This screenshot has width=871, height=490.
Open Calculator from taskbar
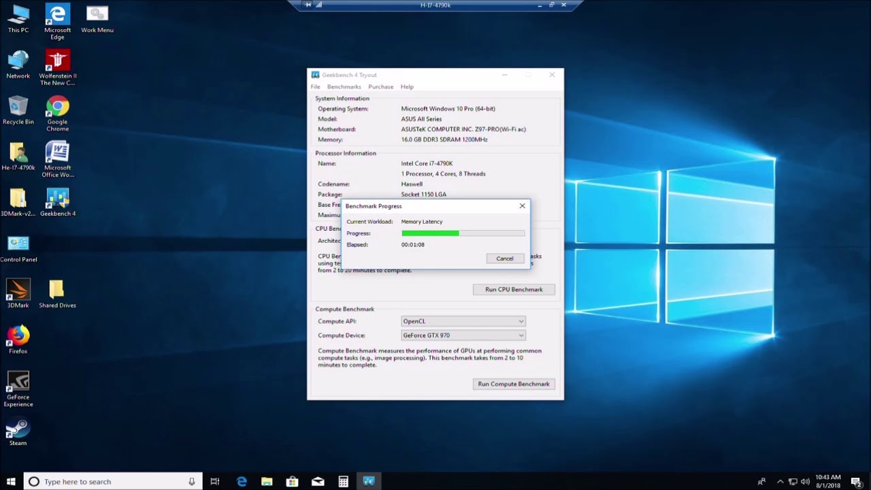[344, 481]
